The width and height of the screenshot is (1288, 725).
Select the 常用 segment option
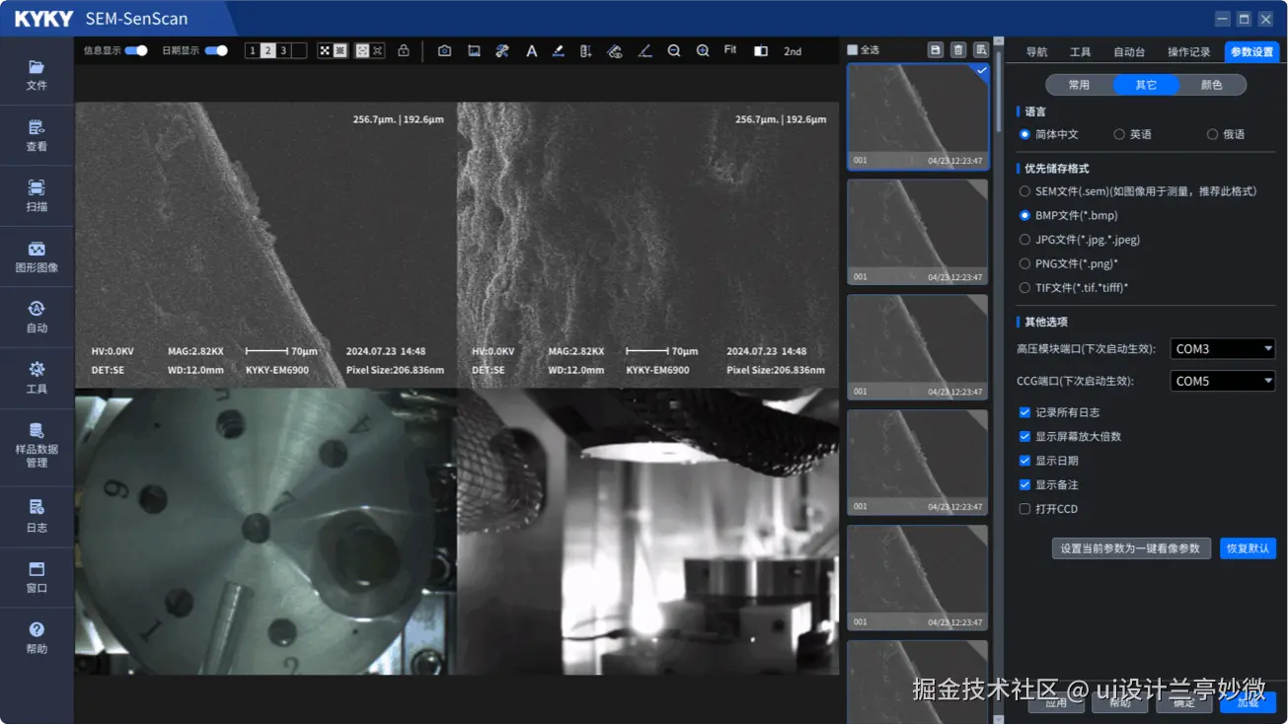(1079, 85)
